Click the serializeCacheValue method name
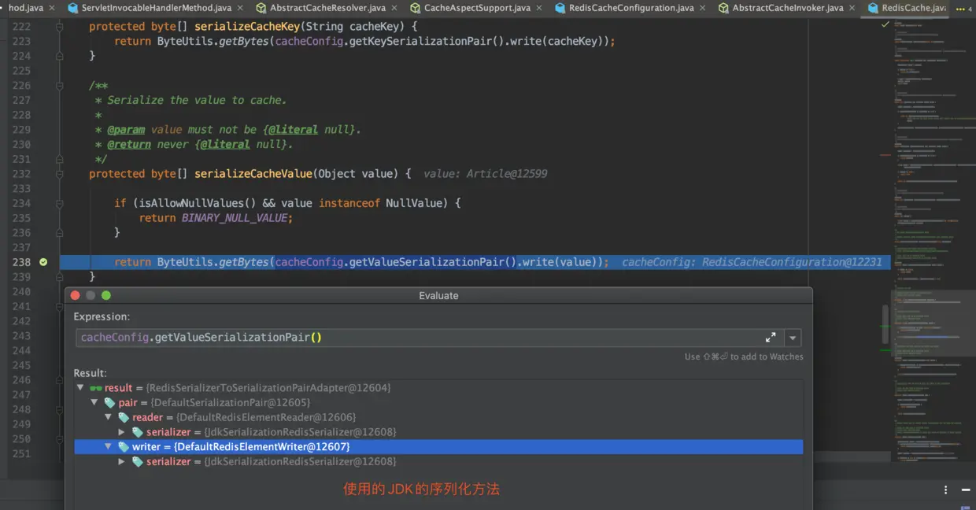The image size is (976, 510). click(x=254, y=174)
